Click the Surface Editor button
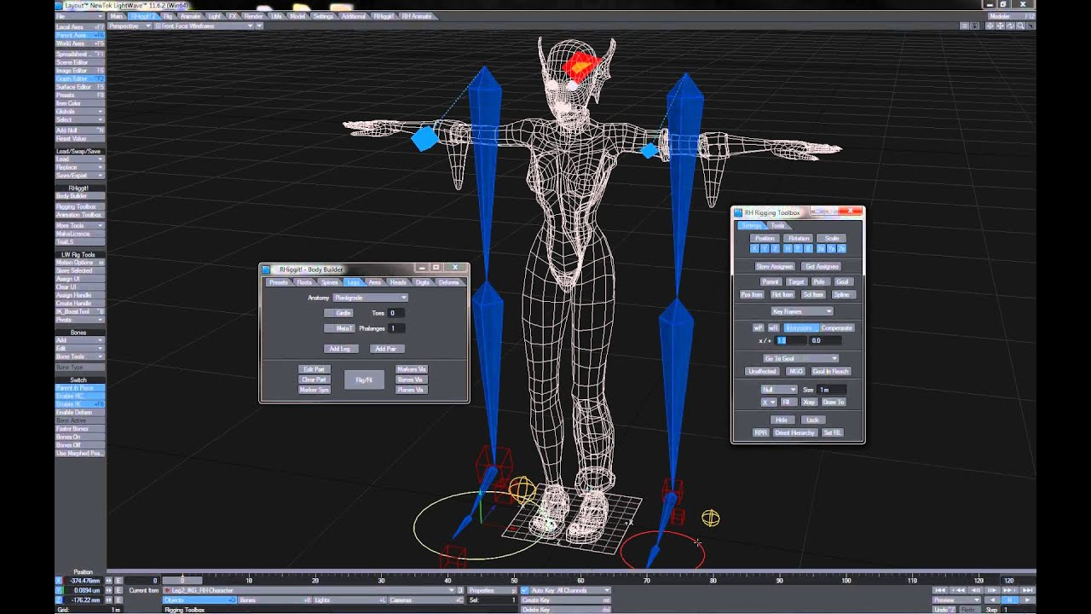The height and width of the screenshot is (614, 1091). (79, 87)
